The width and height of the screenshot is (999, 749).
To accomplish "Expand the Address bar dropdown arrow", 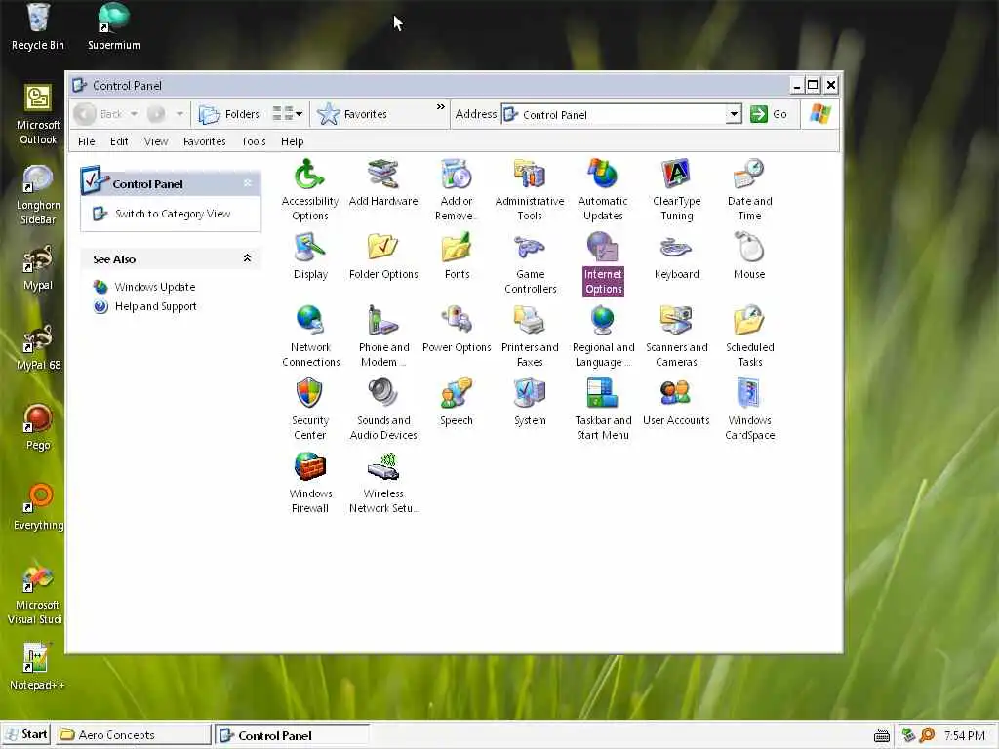I will (x=734, y=114).
